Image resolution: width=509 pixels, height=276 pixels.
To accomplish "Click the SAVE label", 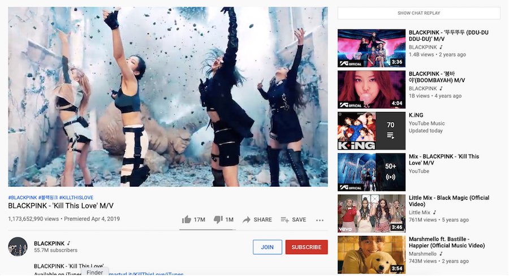I will pyautogui.click(x=299, y=220).
